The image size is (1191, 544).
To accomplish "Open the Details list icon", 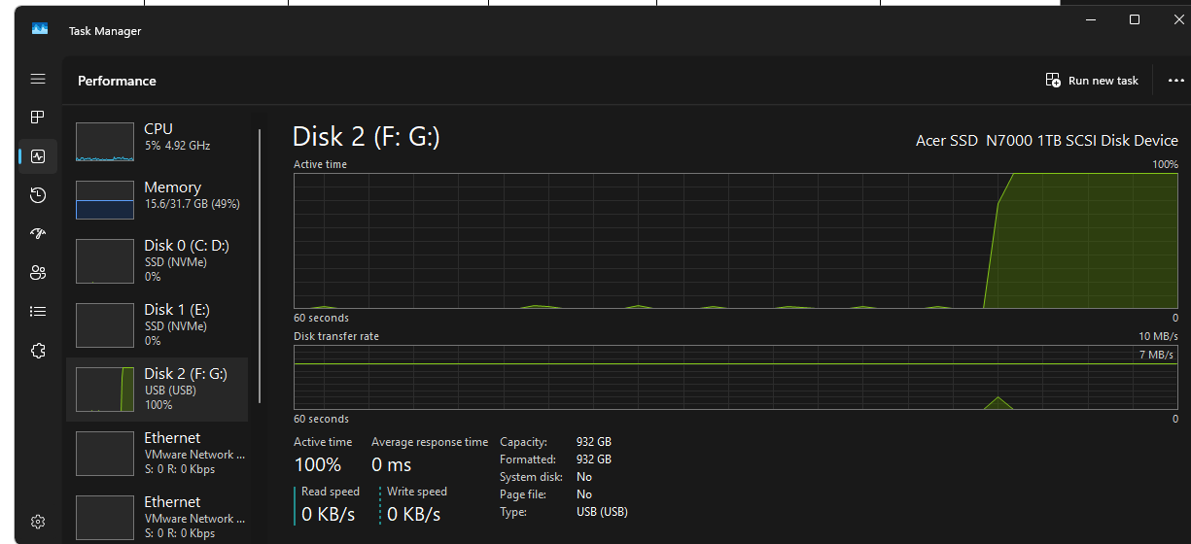I will (x=38, y=312).
